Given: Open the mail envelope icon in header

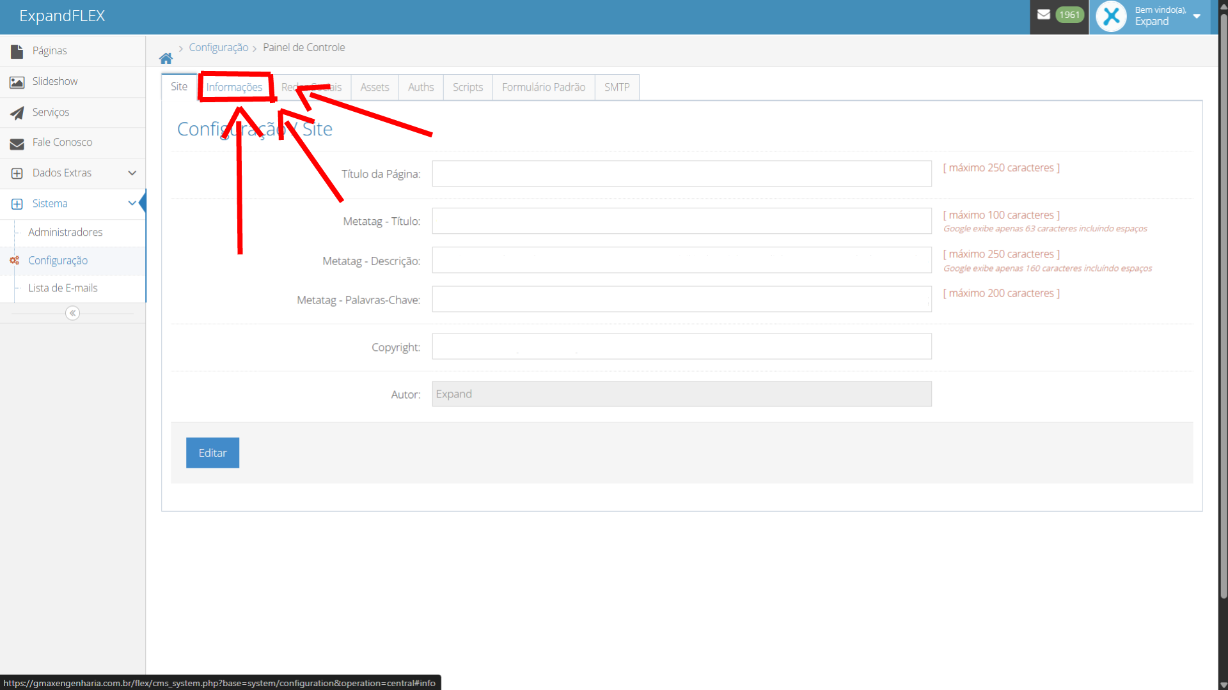Looking at the screenshot, I should [x=1043, y=15].
